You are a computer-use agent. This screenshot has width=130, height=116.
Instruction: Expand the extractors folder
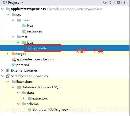23,98
